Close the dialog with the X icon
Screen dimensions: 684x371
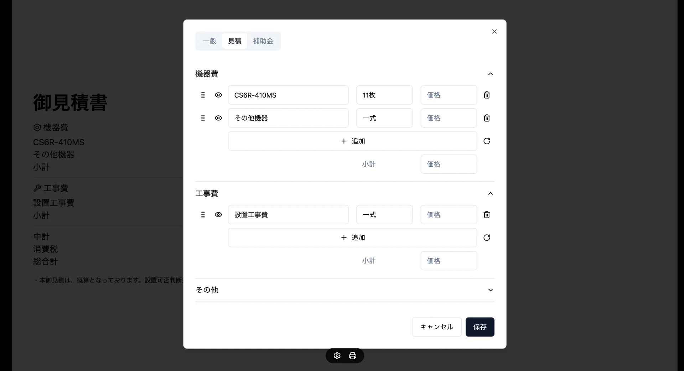pos(494,32)
